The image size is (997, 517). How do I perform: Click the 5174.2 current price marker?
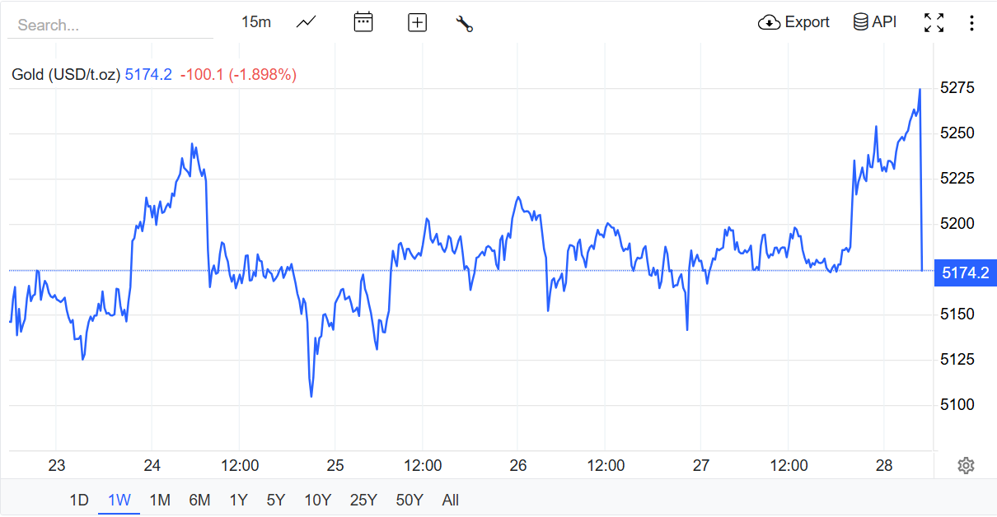coord(965,272)
